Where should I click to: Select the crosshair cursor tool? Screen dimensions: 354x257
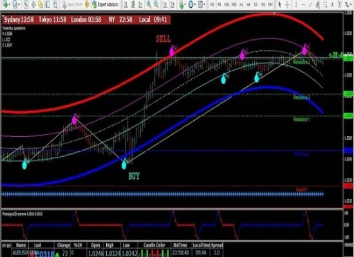(287, 4)
